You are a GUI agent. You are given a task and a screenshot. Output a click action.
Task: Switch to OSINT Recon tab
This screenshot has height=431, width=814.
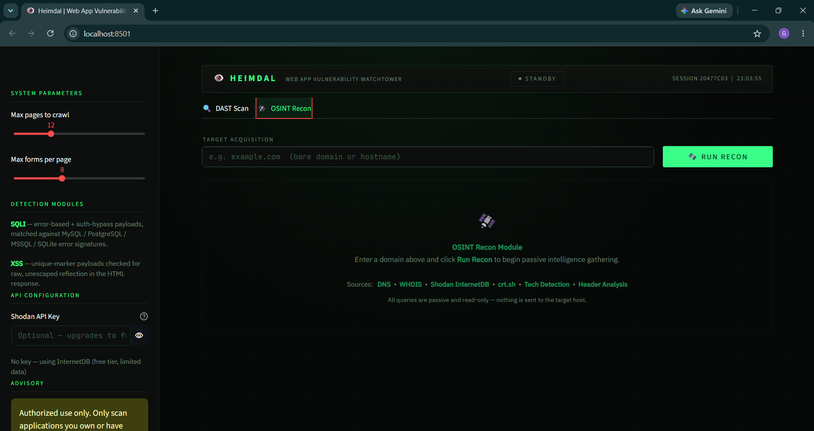[x=284, y=108]
